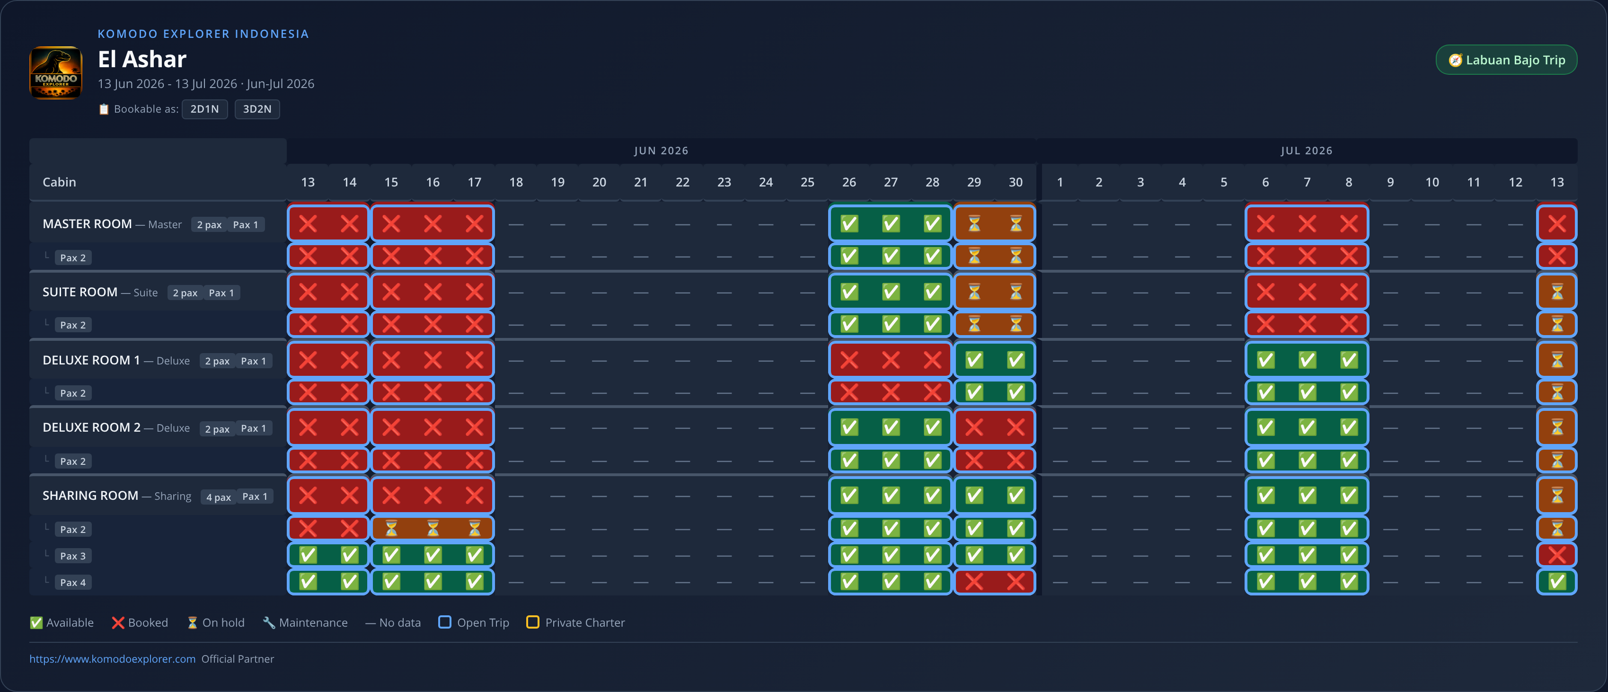Open the Labuan Bajo Trip badge
This screenshot has width=1608, height=692.
[x=1506, y=60]
